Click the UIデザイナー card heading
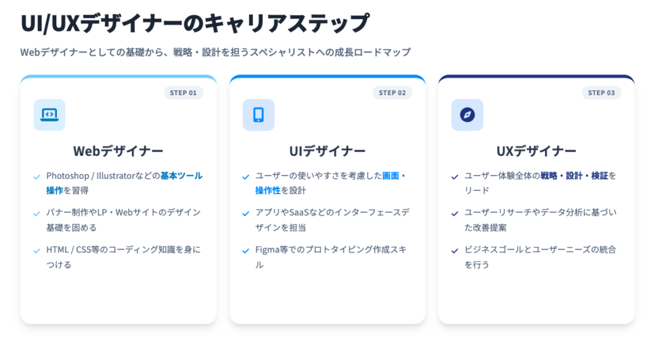The width and height of the screenshot is (655, 338). click(x=327, y=151)
